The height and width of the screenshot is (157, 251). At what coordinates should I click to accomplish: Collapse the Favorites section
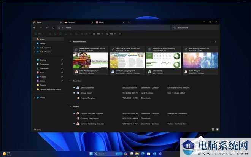click(x=70, y=81)
